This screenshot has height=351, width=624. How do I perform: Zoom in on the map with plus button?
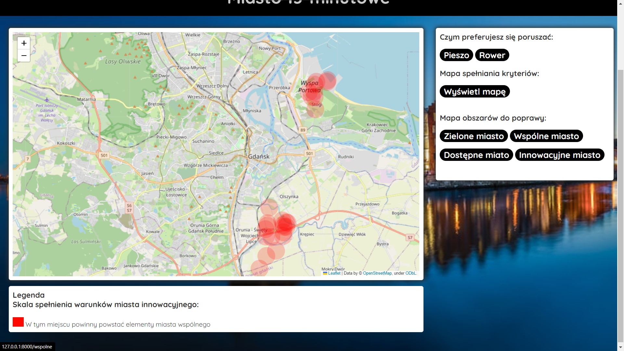pyautogui.click(x=24, y=43)
